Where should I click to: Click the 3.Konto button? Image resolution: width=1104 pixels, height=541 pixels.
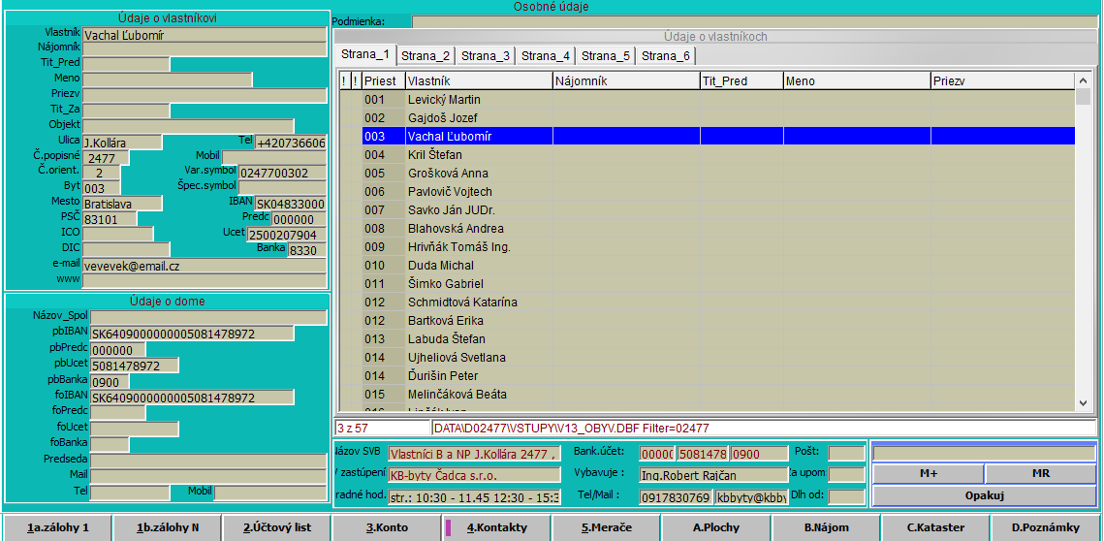coord(387,527)
